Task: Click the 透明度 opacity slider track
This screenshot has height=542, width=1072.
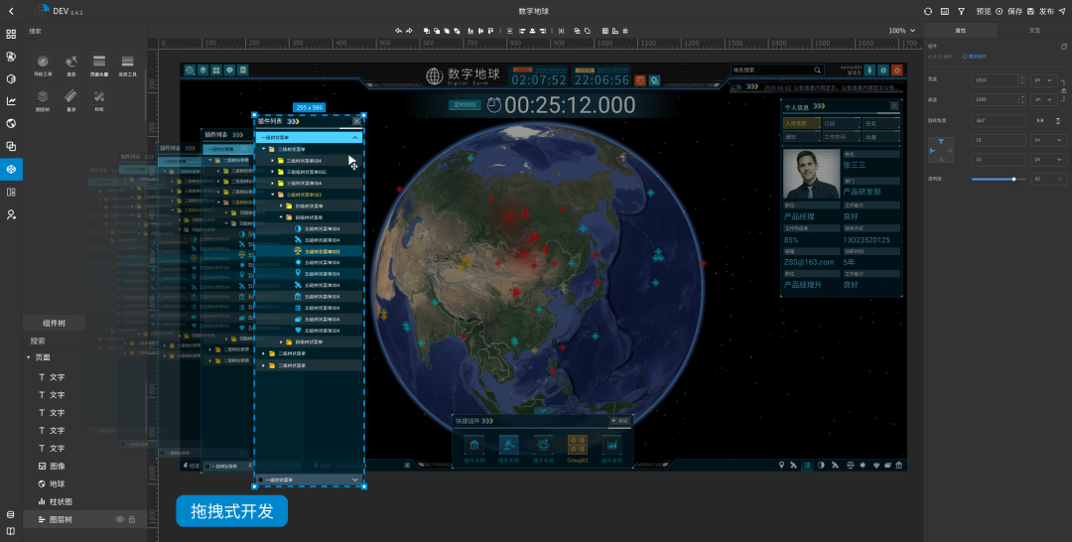Action: pos(997,179)
